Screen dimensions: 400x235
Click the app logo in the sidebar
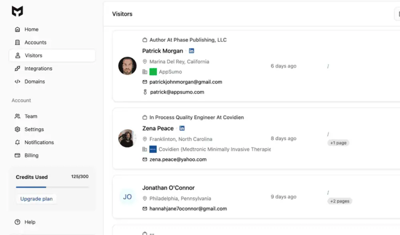(x=17, y=12)
